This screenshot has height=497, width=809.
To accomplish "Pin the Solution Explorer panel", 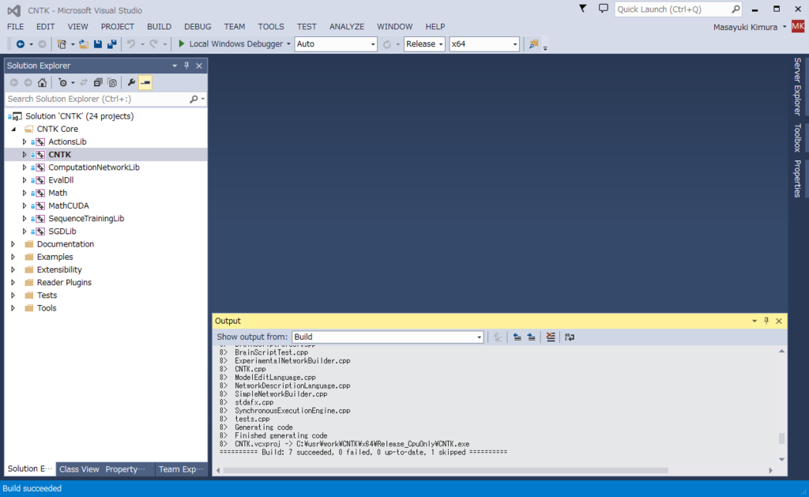I will (186, 66).
